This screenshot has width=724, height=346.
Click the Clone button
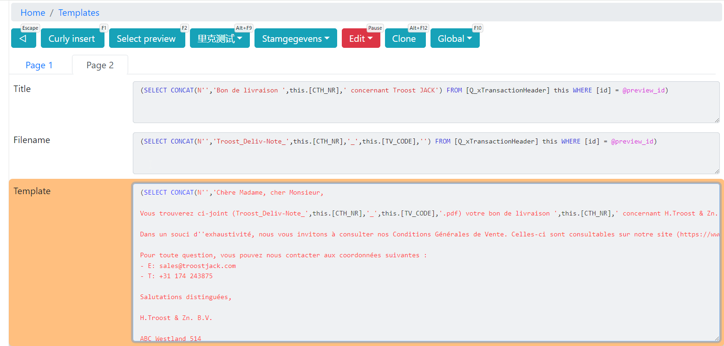pyautogui.click(x=405, y=38)
